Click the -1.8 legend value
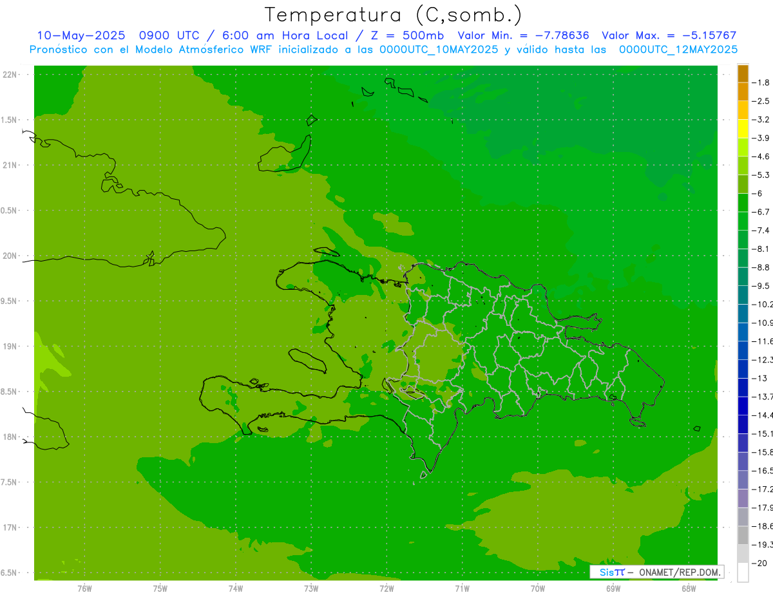The height and width of the screenshot is (597, 773). 761,82
